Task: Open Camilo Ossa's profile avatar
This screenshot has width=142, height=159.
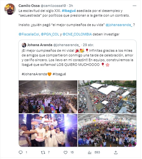Action: click(10, 9)
